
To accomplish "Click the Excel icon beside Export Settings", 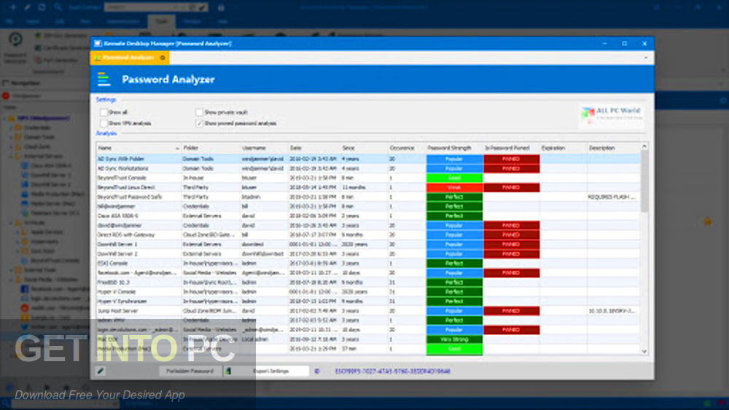I will [x=228, y=371].
